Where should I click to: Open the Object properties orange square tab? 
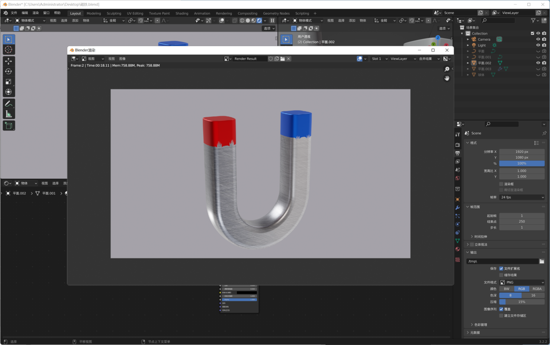point(457,199)
